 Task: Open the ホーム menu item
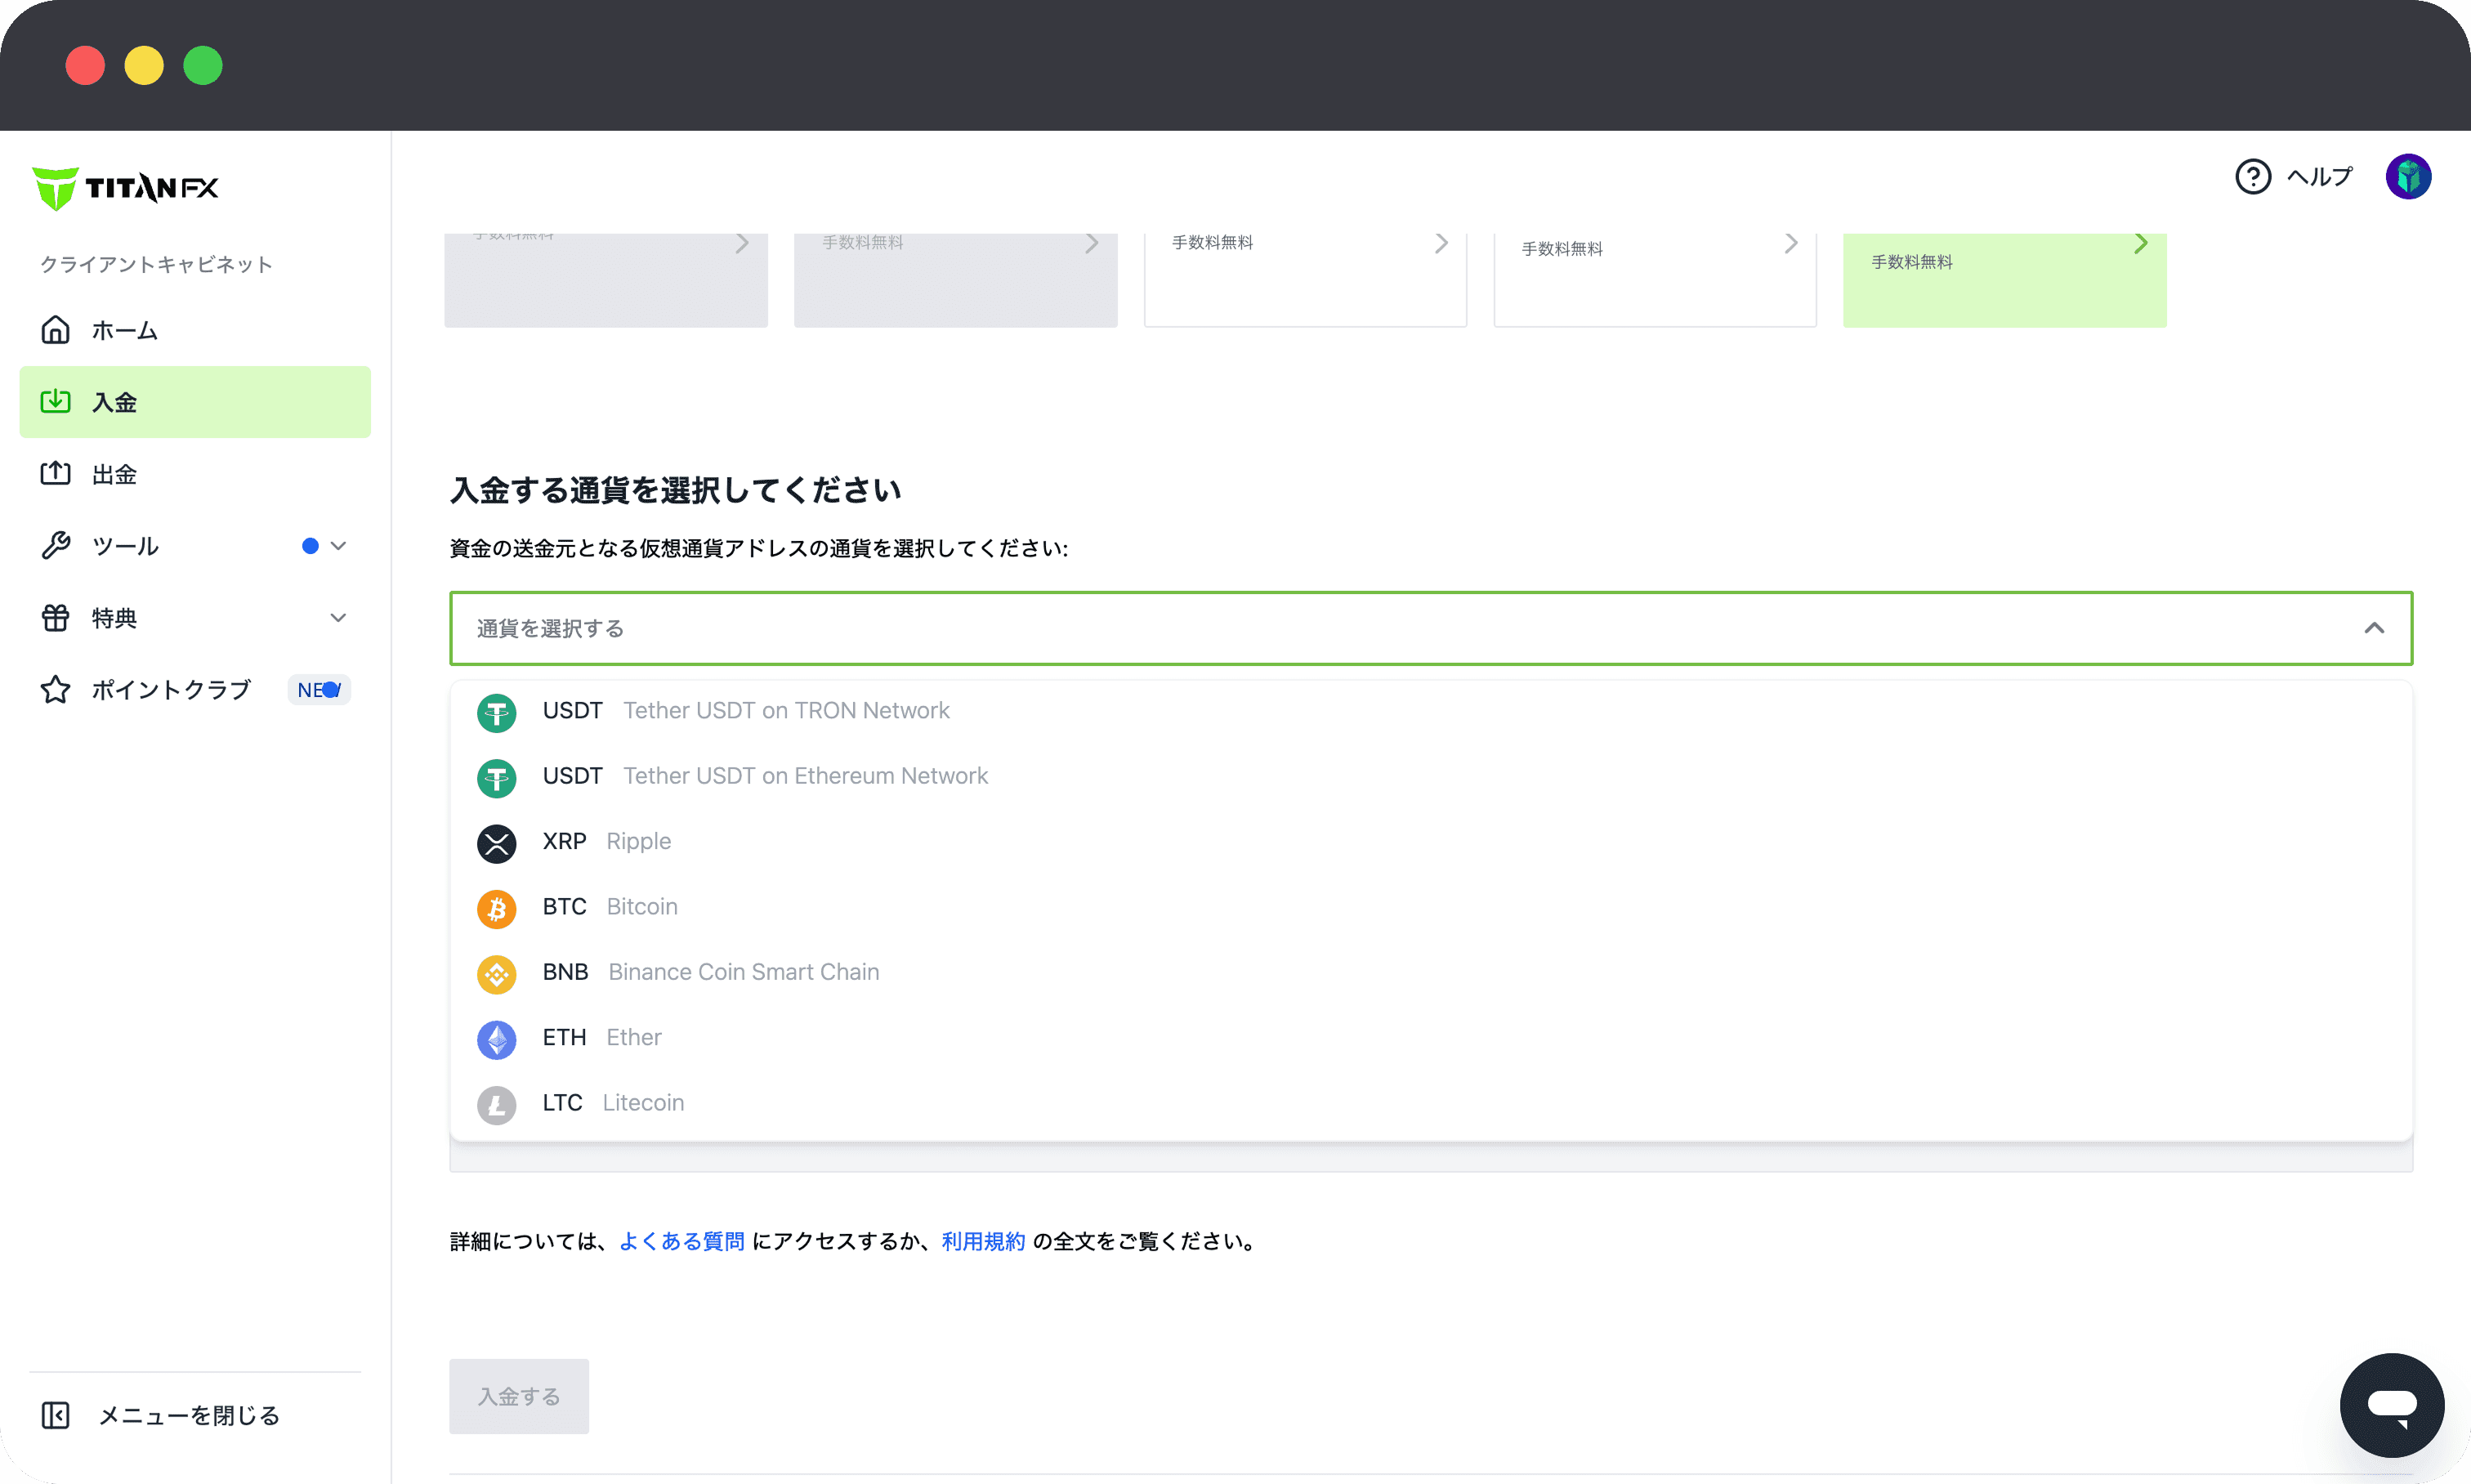click(x=125, y=330)
